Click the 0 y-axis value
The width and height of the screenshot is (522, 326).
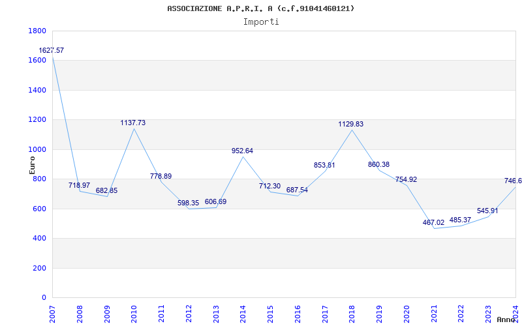(44, 298)
